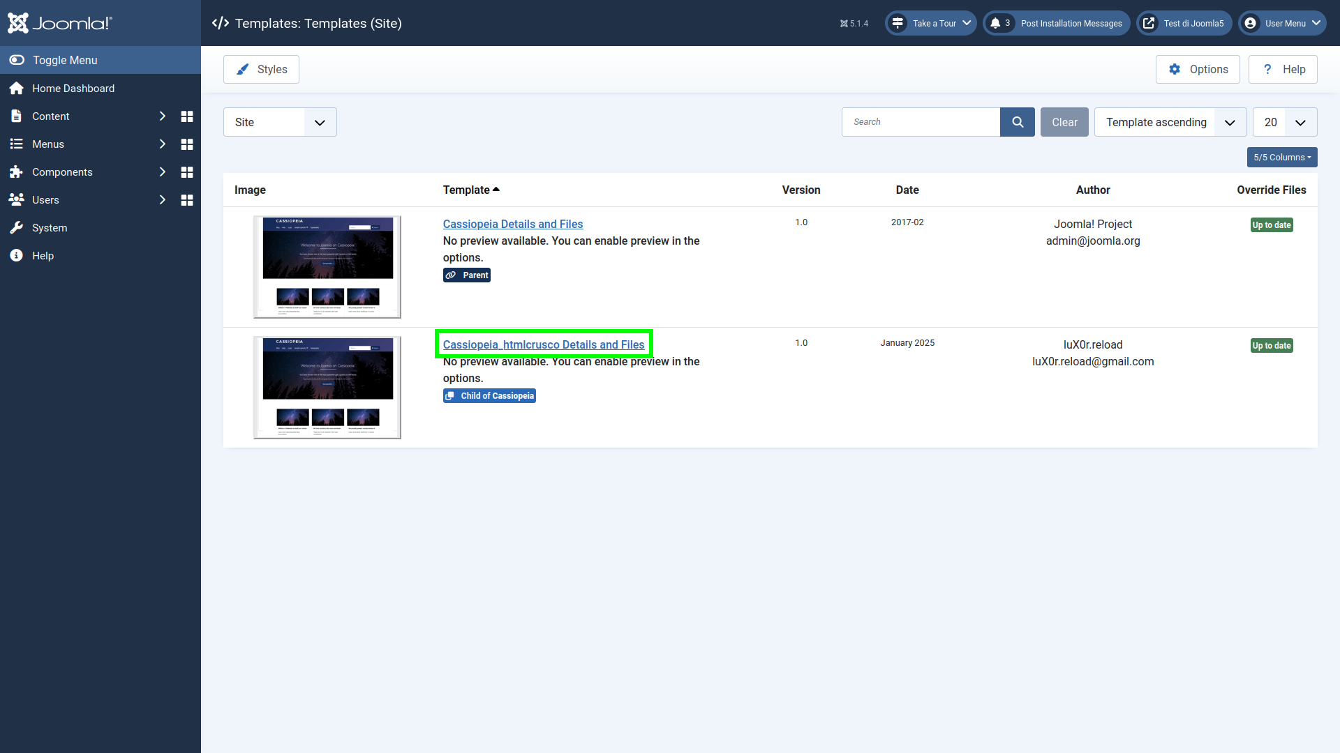Click the Styles paintbrush icon

242,69
